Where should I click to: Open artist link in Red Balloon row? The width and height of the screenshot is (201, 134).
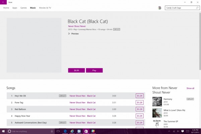coord(77,109)
